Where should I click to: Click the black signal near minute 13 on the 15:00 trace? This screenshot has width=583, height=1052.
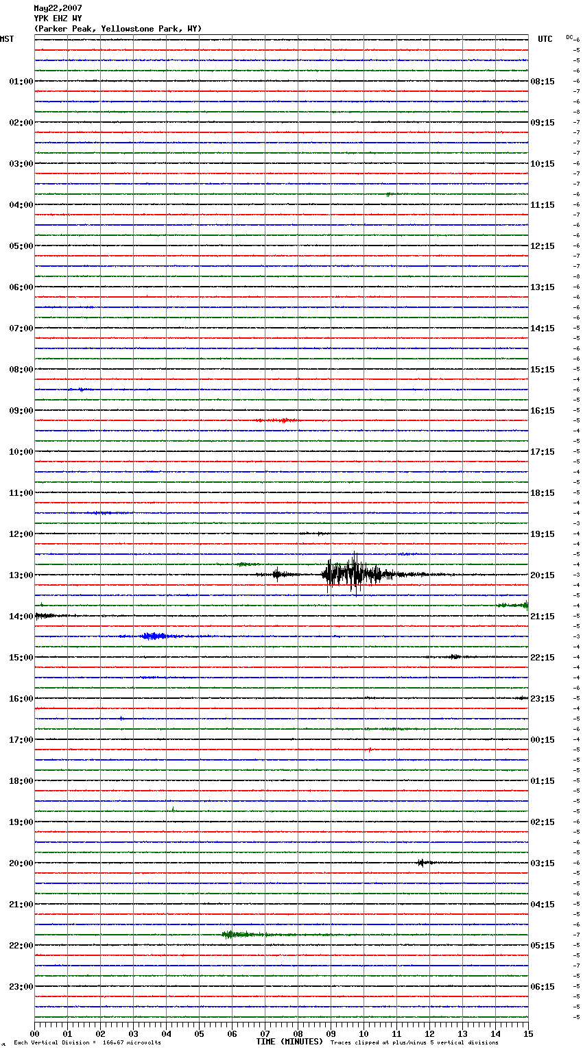pos(453,657)
